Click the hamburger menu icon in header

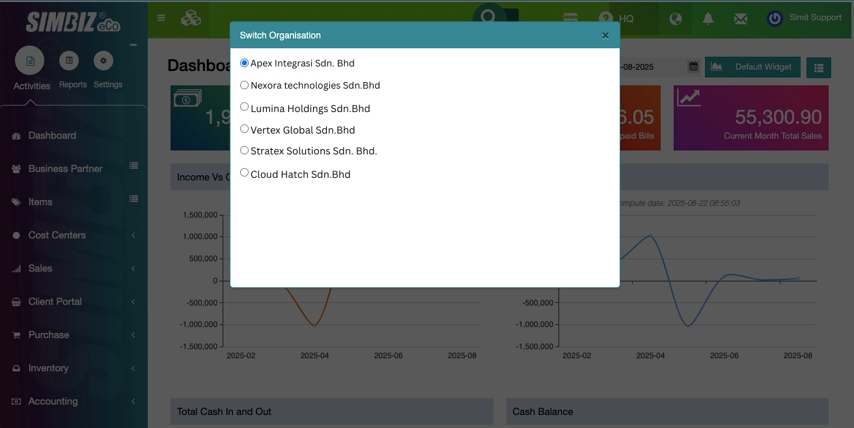tap(161, 18)
